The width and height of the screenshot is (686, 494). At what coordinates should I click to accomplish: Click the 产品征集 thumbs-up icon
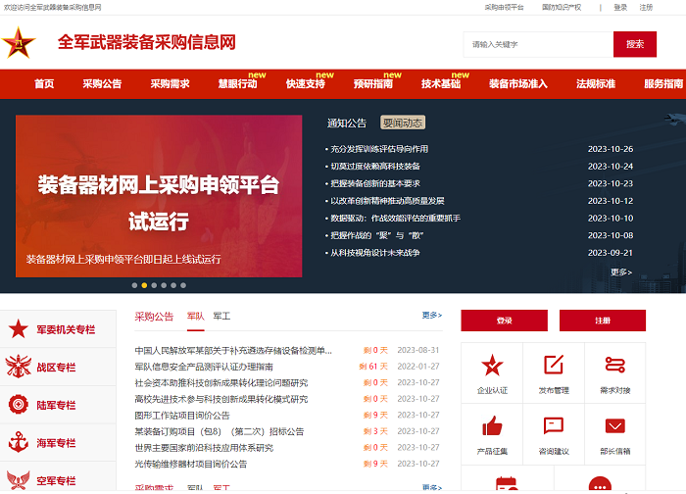click(492, 425)
